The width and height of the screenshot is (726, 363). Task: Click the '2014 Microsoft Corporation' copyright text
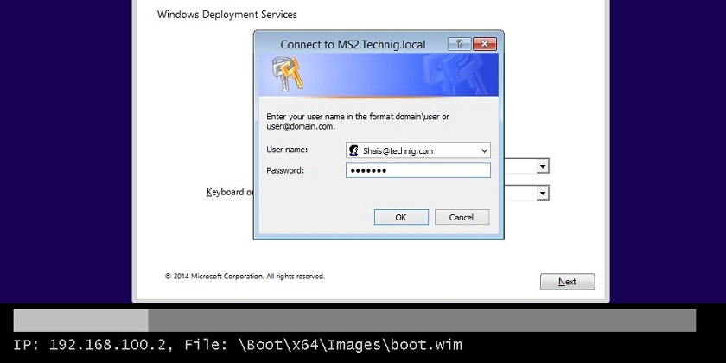coord(245,276)
